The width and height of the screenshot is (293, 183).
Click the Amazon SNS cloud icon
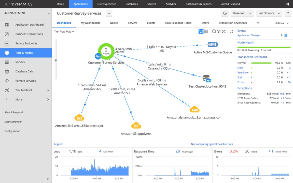coord(79,118)
